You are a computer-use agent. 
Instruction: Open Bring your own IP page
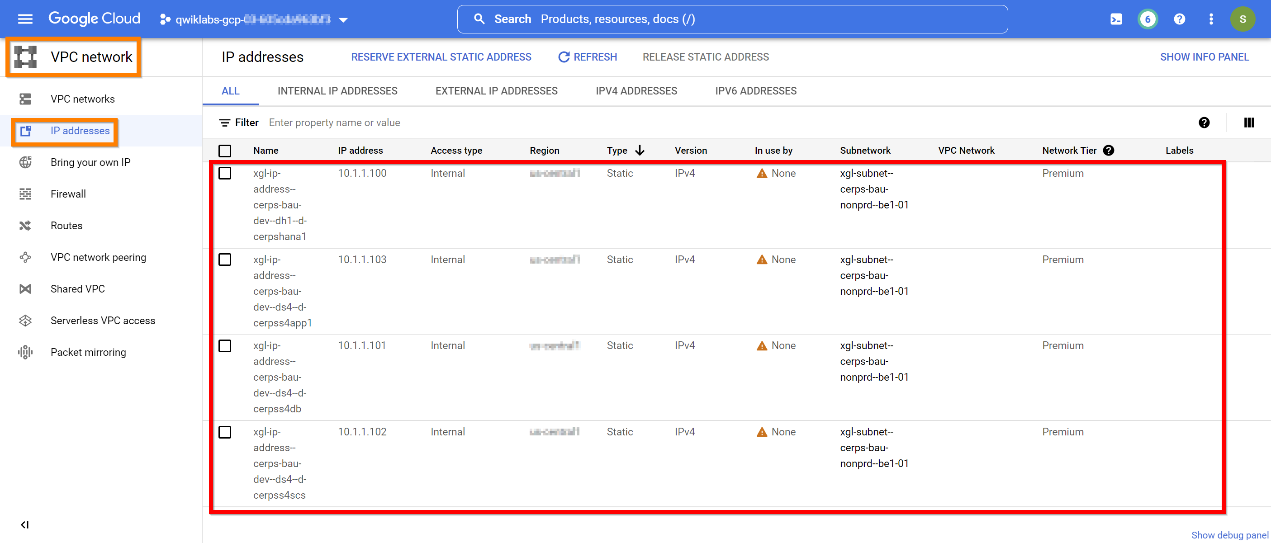(90, 162)
